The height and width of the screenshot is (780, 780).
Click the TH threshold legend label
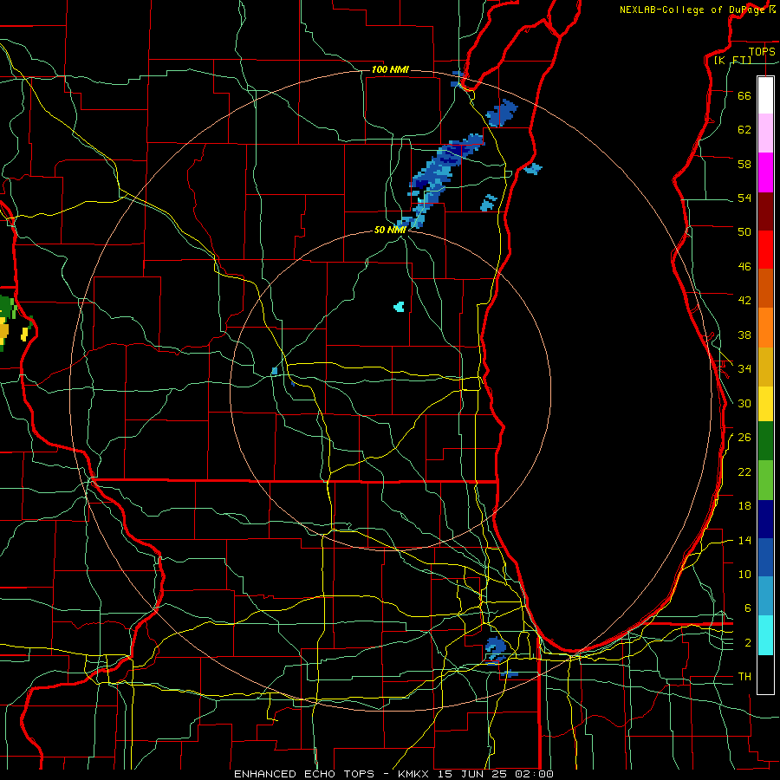[744, 677]
